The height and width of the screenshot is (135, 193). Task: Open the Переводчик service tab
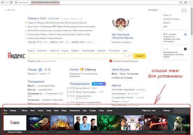pyautogui.click(x=88, y=51)
